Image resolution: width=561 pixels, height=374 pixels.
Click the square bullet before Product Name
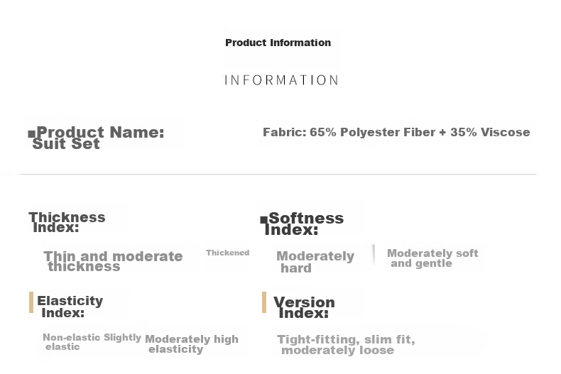31,133
